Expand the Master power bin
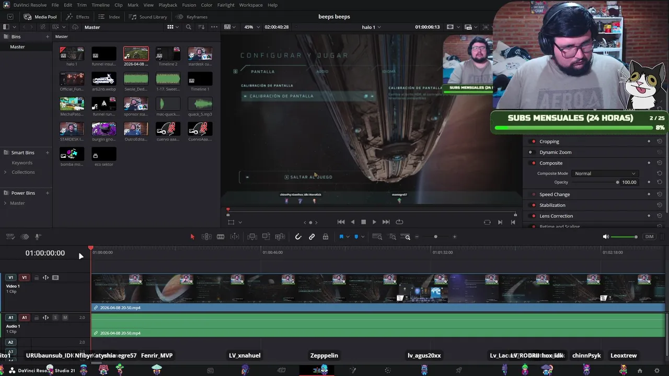This screenshot has height=376, width=669. click(5, 203)
